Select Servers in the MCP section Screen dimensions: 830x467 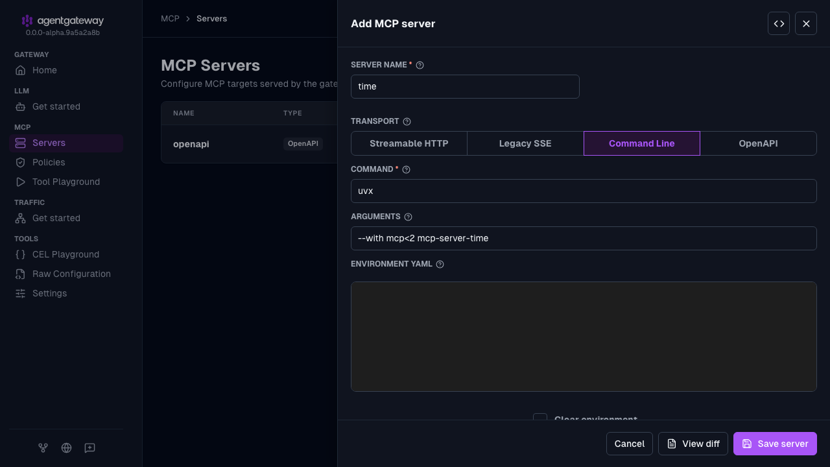[66, 143]
